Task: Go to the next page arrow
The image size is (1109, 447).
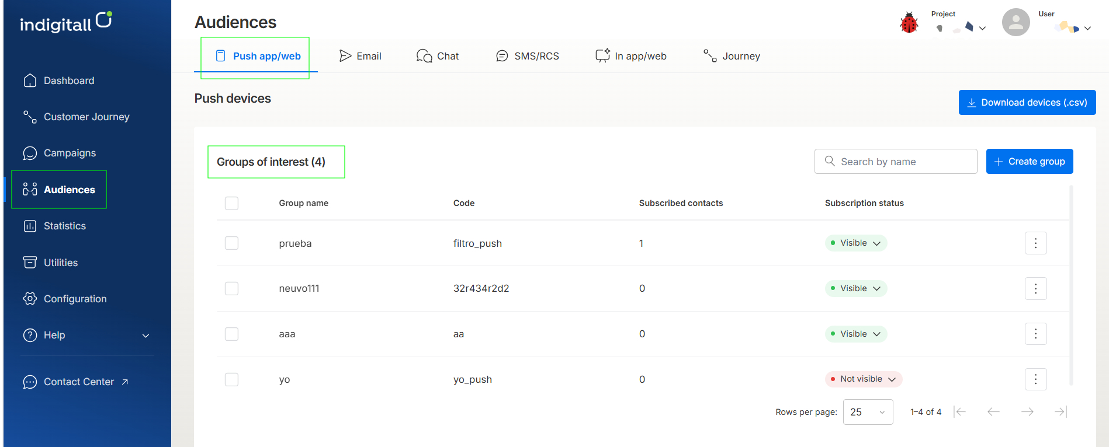Action: (x=1027, y=412)
